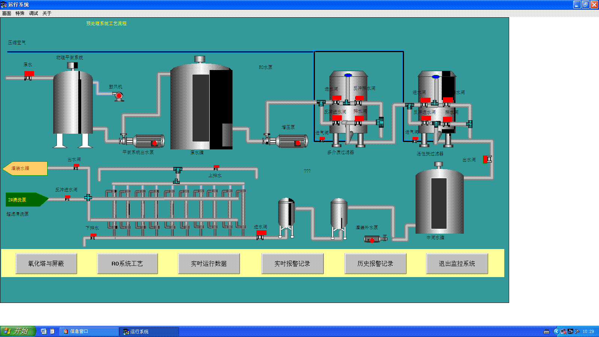Toggle the 原水 inlet valve
599x337 pixels.
[x=28, y=75]
